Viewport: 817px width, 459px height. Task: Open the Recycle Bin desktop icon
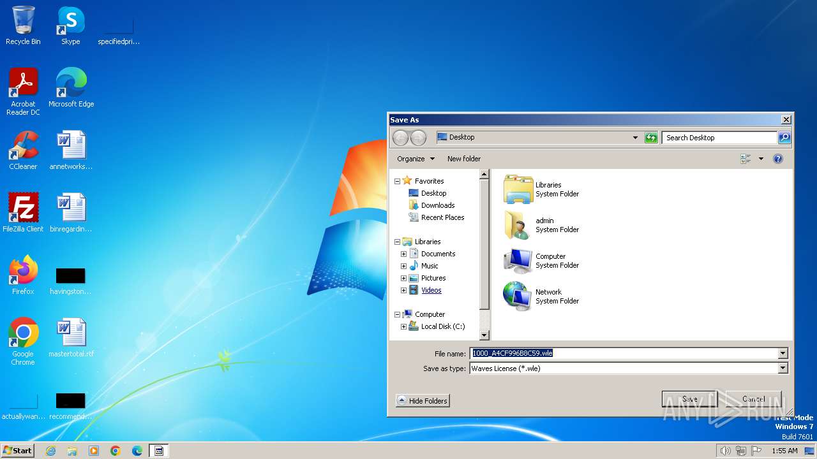point(23,25)
